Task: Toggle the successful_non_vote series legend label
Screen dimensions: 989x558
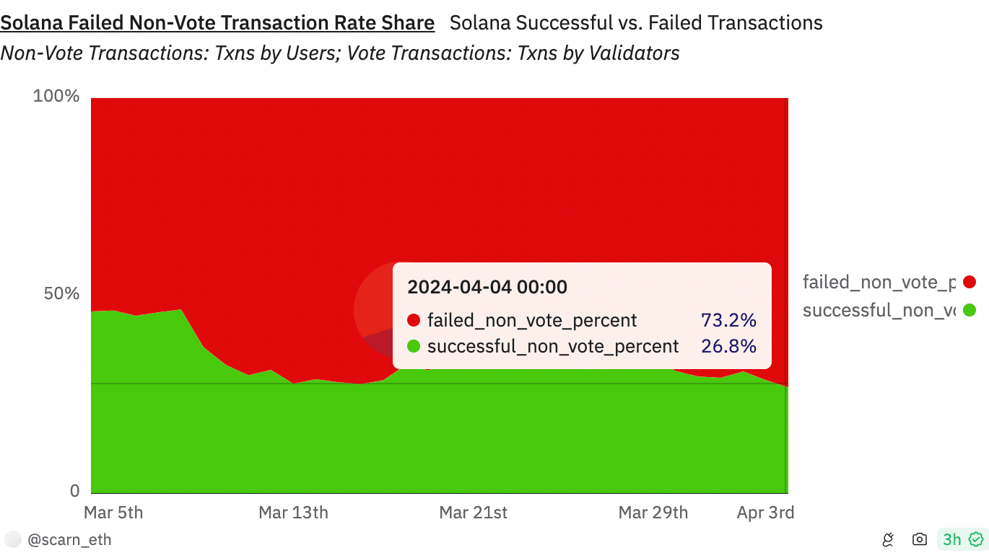Action: coord(879,310)
